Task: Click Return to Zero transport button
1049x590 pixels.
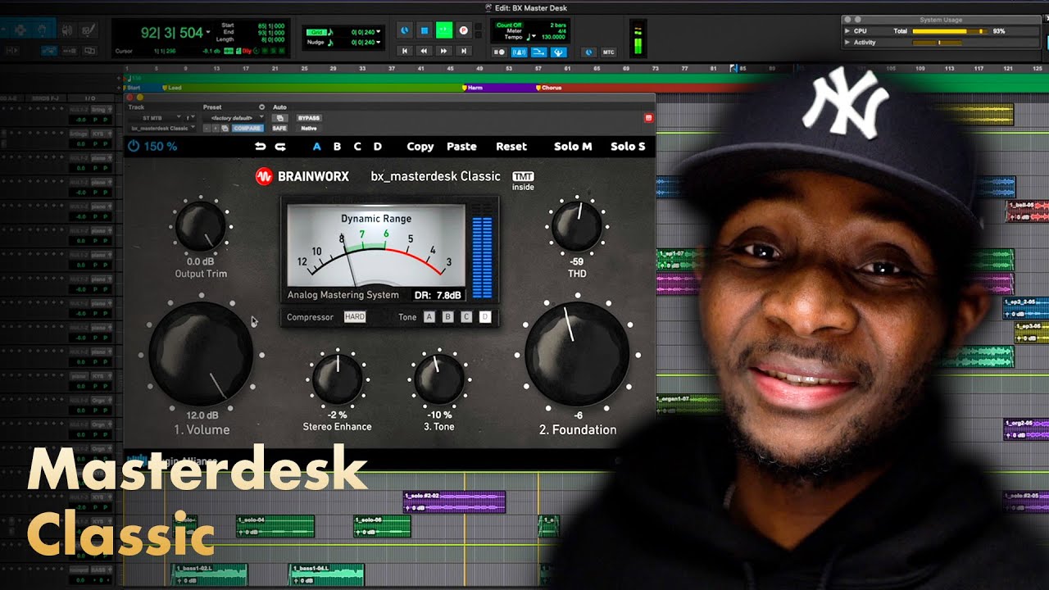Action: pyautogui.click(x=404, y=51)
